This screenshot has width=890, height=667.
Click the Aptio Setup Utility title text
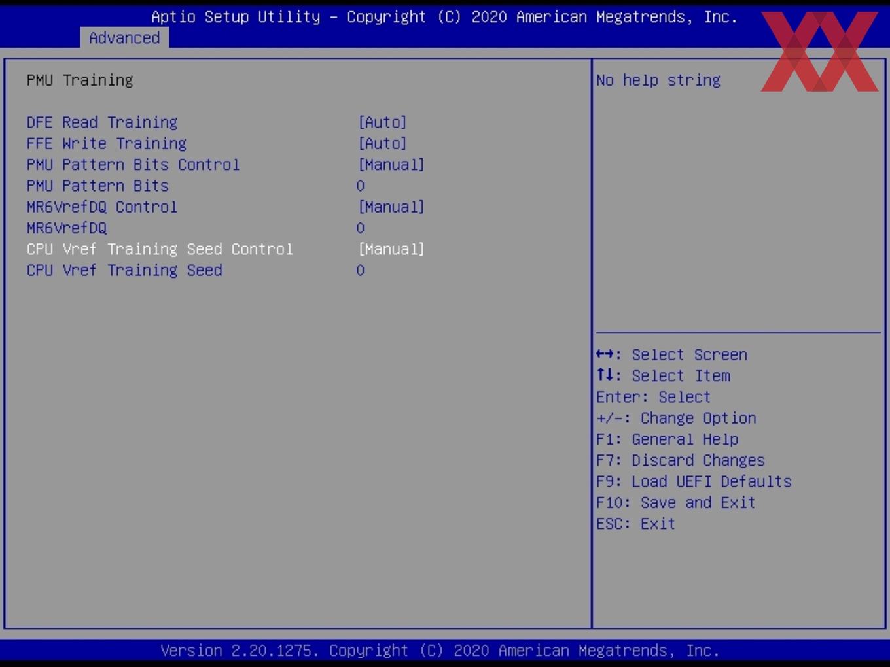pyautogui.click(x=444, y=17)
